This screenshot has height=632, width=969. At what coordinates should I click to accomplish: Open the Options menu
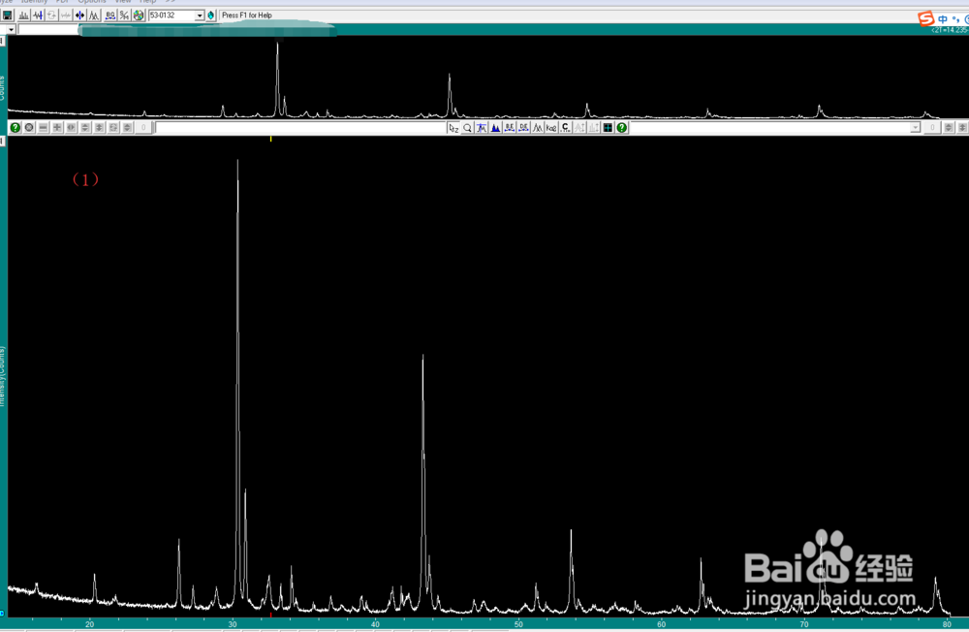(91, 2)
